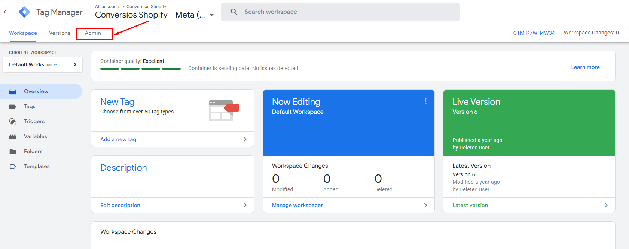629x249 pixels.
Task: Click the back arrow icon
Action: point(6,12)
